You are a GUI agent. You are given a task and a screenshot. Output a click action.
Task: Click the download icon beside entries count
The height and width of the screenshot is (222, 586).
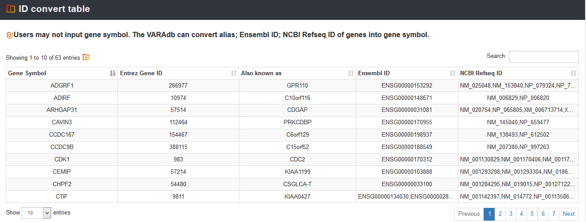click(x=86, y=57)
